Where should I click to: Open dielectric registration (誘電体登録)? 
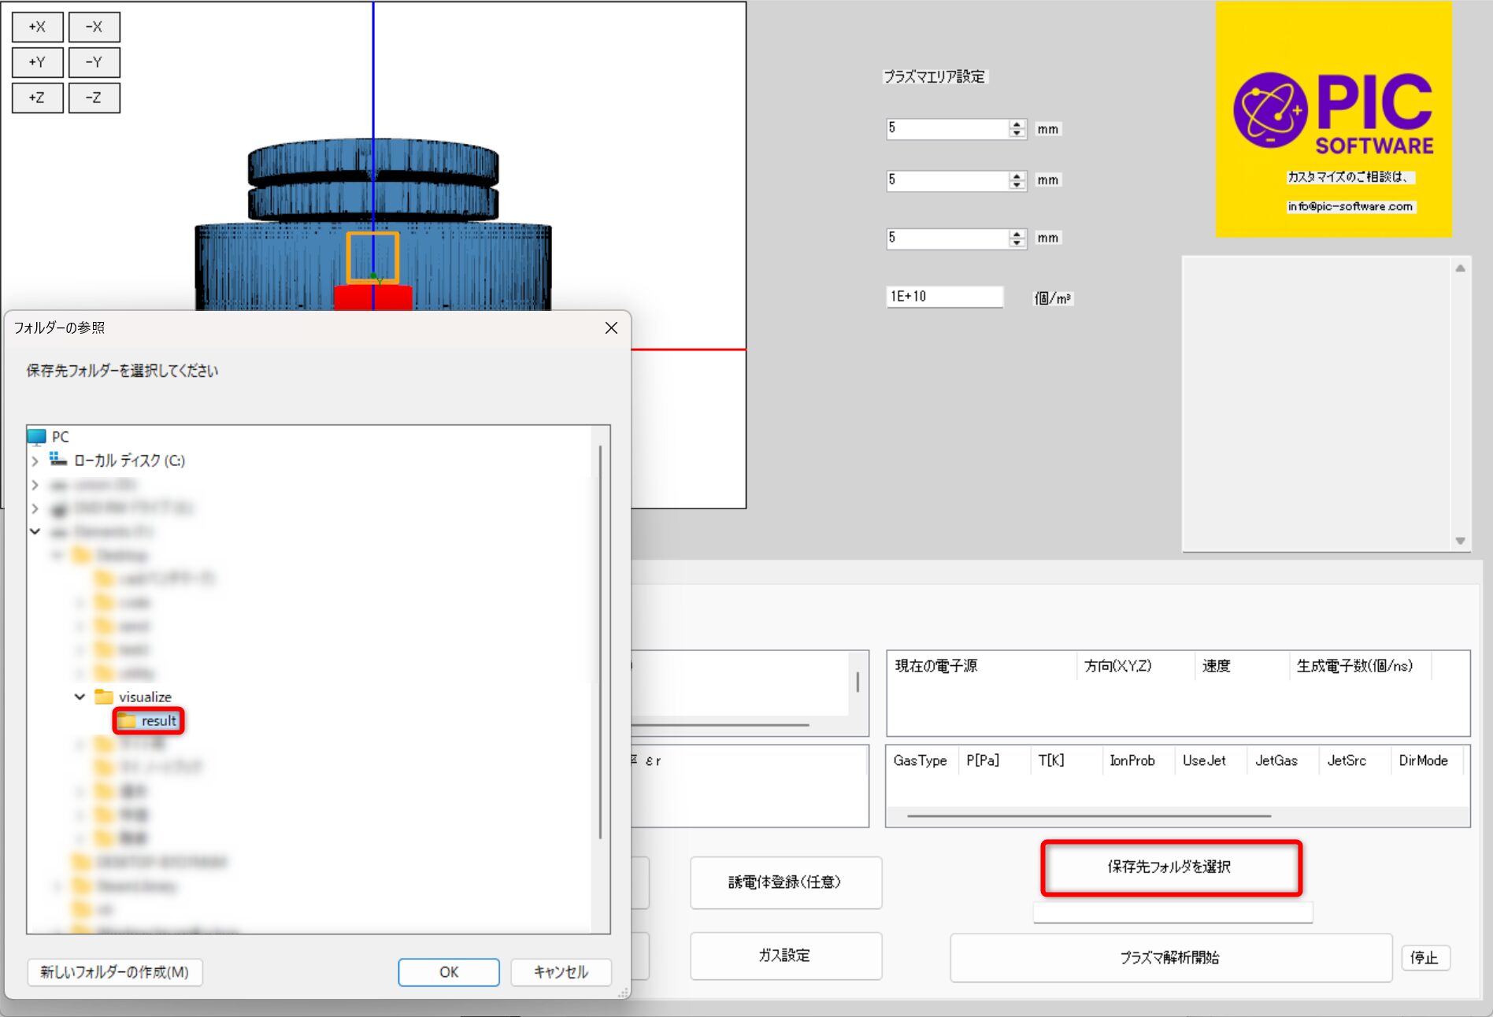[x=785, y=882]
